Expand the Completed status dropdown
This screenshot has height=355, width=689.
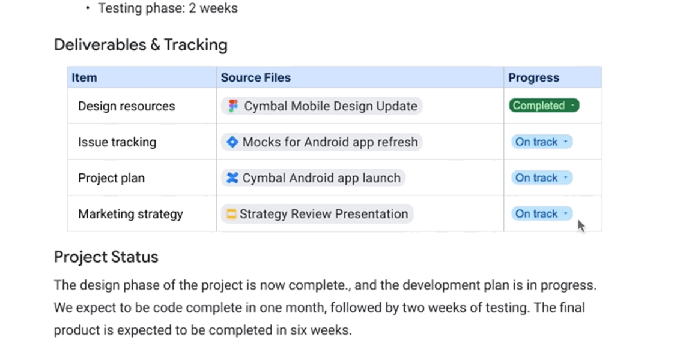click(x=544, y=106)
